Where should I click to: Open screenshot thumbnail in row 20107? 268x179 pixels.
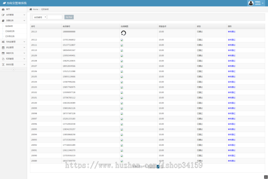click(122, 66)
